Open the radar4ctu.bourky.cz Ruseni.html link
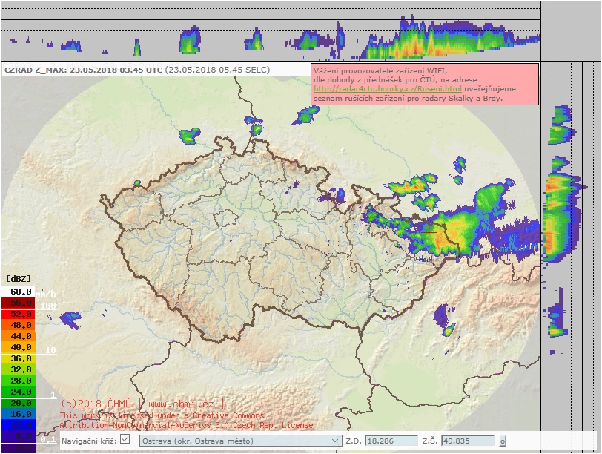The image size is (602, 454). (388, 88)
